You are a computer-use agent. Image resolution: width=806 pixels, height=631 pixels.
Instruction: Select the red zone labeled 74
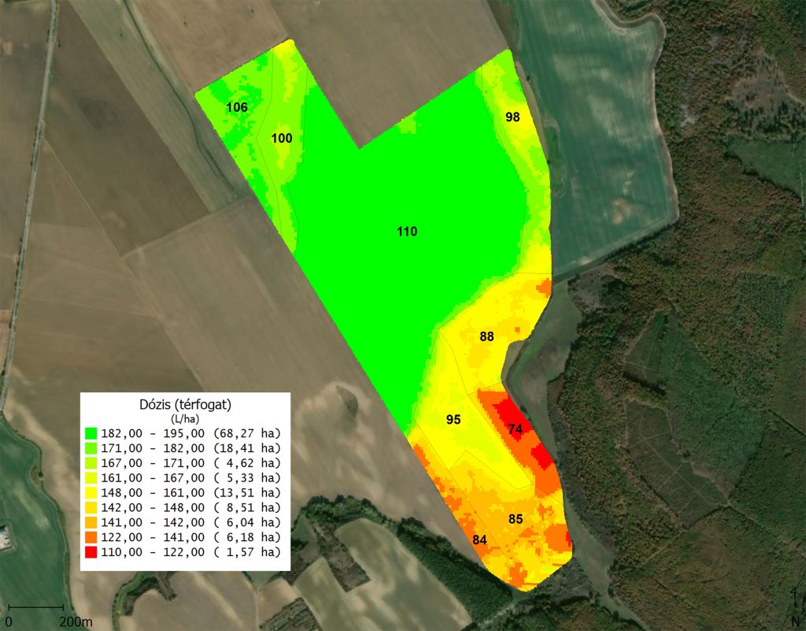click(x=516, y=429)
